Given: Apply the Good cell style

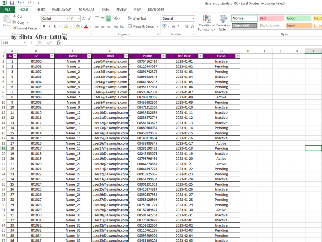Looking at the screenshot, I should 298,18.
